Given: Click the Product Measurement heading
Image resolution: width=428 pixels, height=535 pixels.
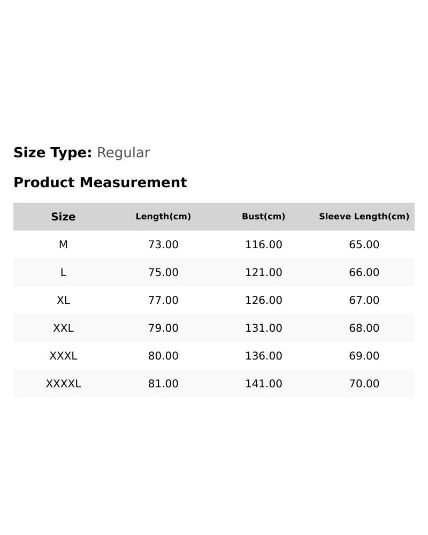Looking at the screenshot, I should pyautogui.click(x=101, y=182).
